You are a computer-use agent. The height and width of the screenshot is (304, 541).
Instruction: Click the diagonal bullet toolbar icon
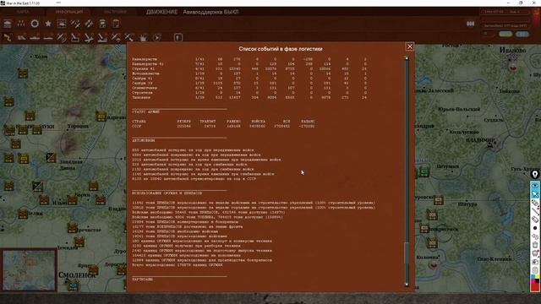click(89, 24)
